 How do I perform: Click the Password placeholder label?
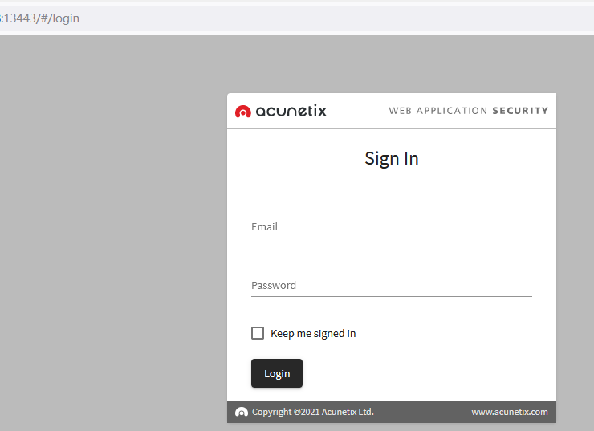(274, 286)
